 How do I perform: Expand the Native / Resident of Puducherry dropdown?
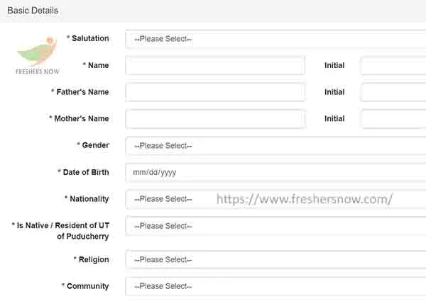(275, 226)
